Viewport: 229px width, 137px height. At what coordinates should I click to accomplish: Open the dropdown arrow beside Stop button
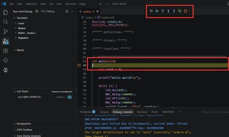[x=189, y=11]
